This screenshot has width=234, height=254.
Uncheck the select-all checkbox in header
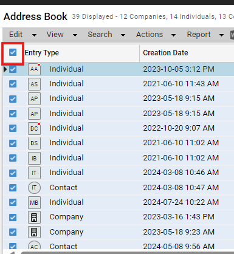pos(13,52)
